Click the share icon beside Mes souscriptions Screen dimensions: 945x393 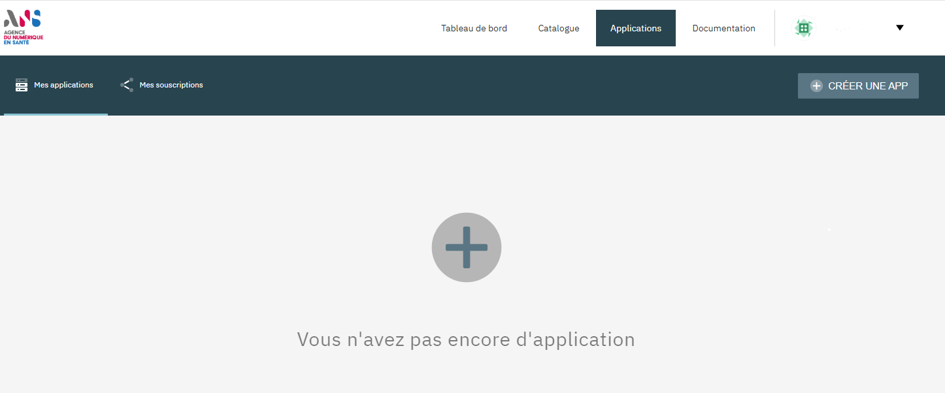127,85
